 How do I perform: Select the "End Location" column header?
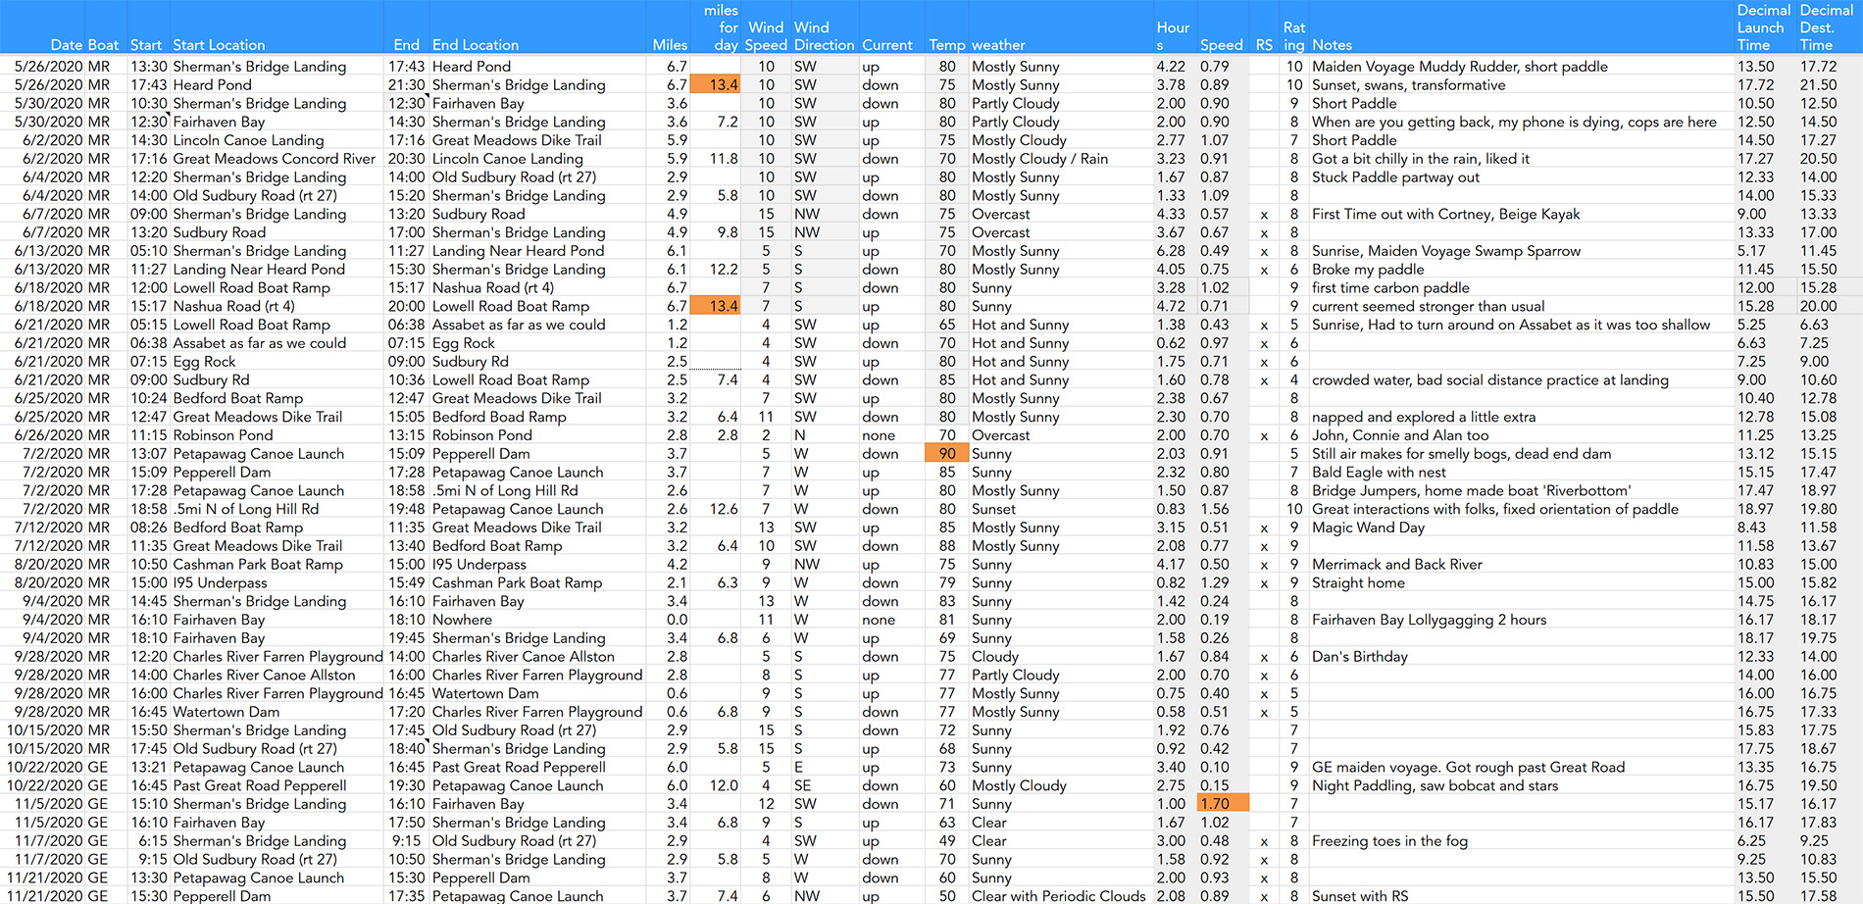pyautogui.click(x=476, y=45)
